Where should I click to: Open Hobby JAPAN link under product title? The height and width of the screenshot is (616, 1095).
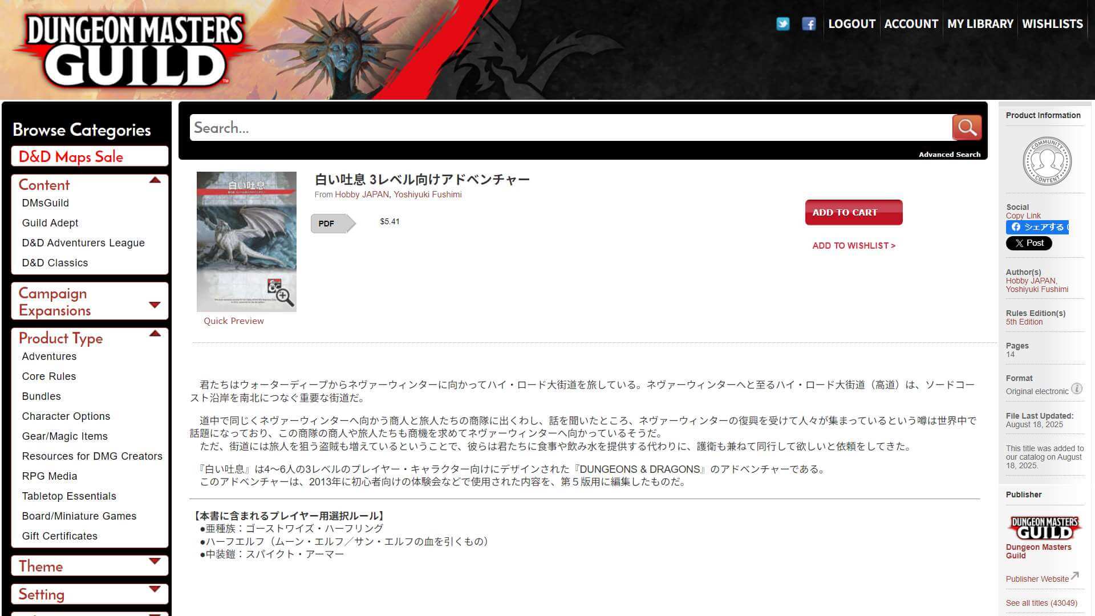362,194
